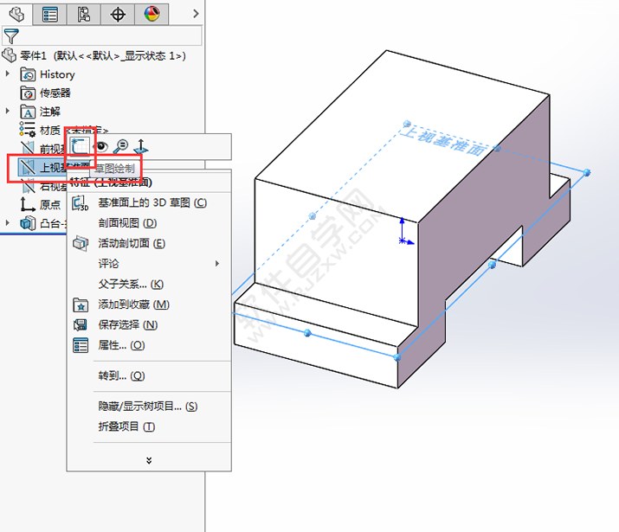Screen dimensions: 619x532
Task: Click the 3D sketch on plane icon
Action: (x=81, y=203)
